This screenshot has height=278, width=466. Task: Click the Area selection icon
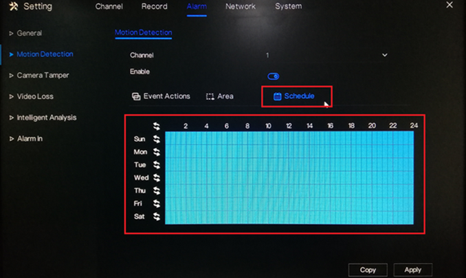click(x=210, y=96)
